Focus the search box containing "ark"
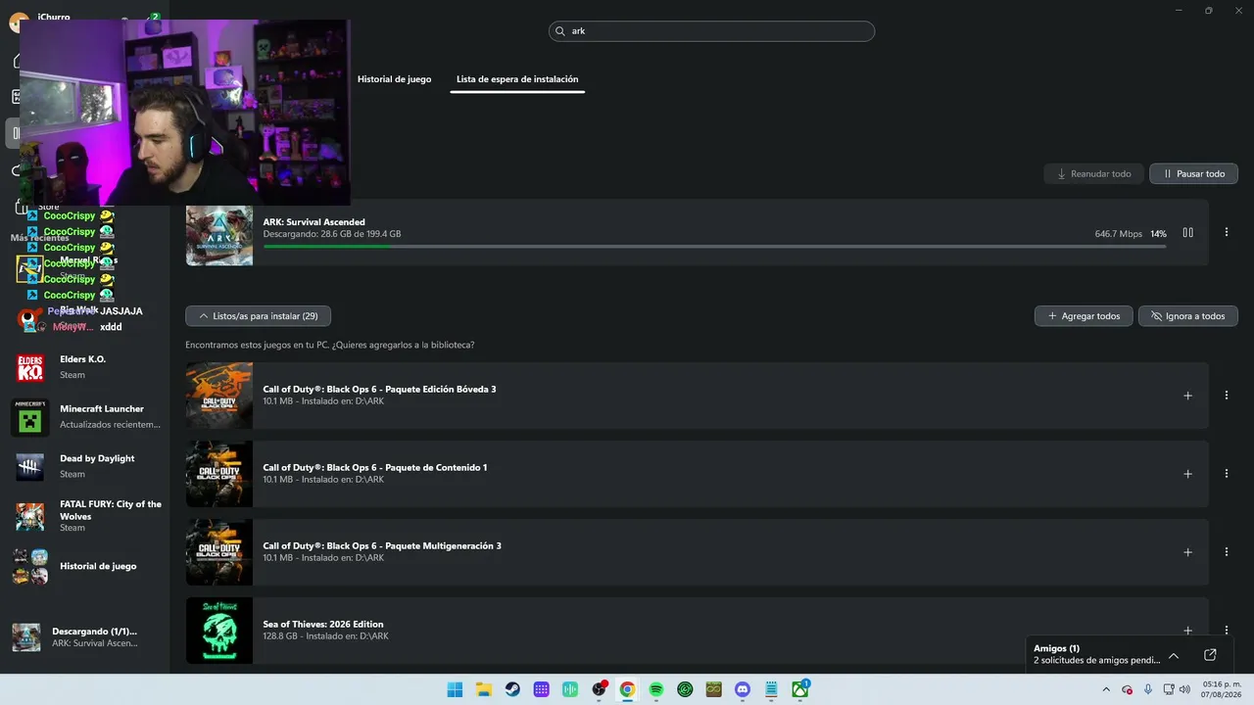This screenshot has height=705, width=1254. tap(711, 31)
